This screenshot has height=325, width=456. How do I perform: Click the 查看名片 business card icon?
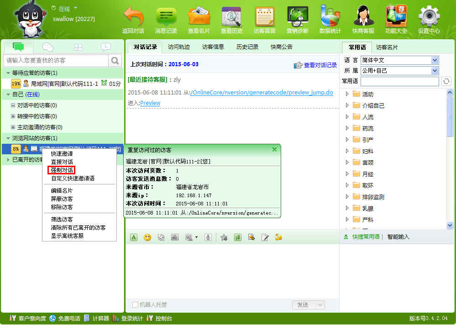click(x=199, y=17)
